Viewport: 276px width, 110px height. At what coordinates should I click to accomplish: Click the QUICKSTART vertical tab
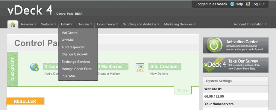(13, 69)
